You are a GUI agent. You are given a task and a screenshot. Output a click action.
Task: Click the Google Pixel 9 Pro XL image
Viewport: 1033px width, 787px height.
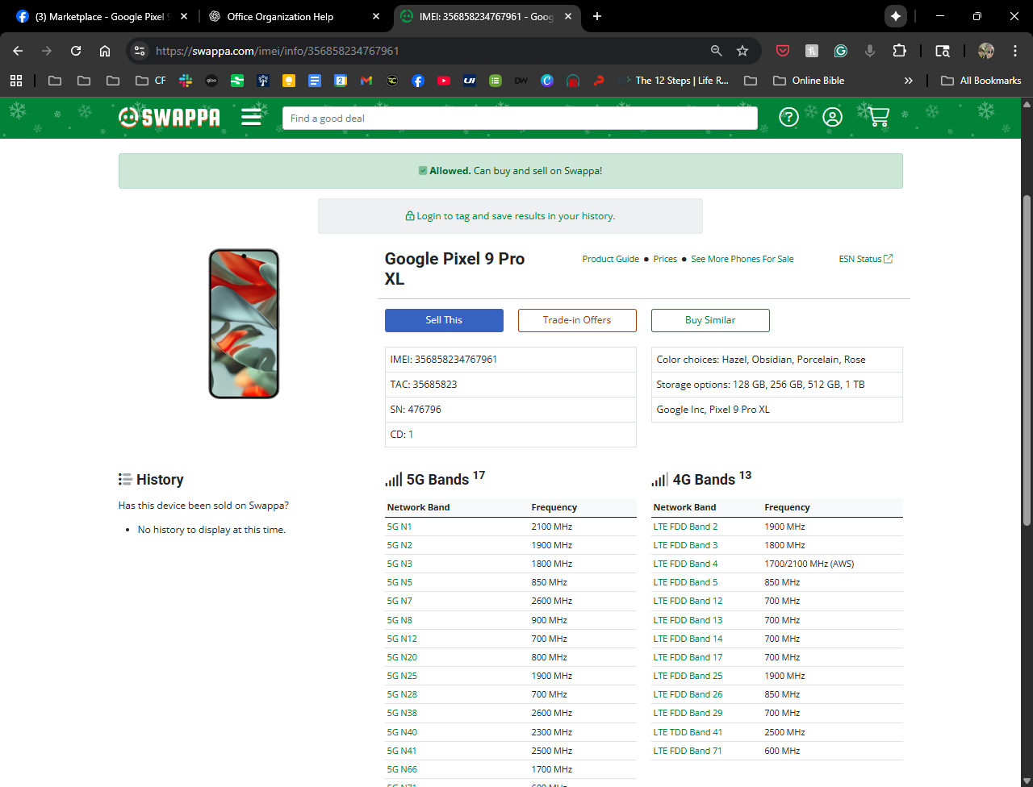coord(244,323)
